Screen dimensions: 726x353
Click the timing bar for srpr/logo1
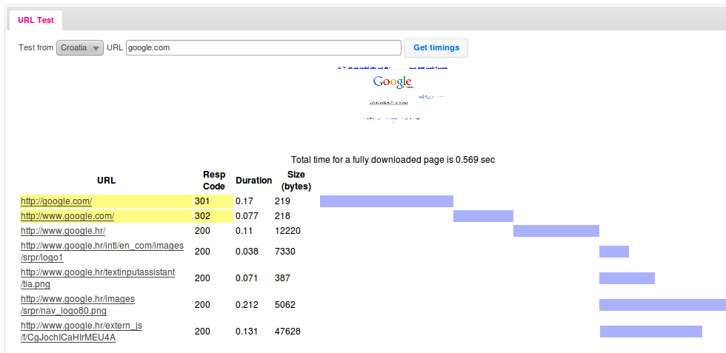pos(614,252)
